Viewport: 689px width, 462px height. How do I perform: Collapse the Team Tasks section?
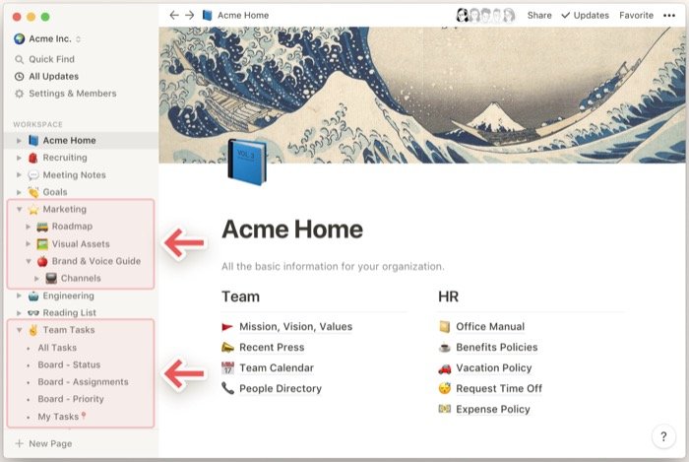[19, 331]
